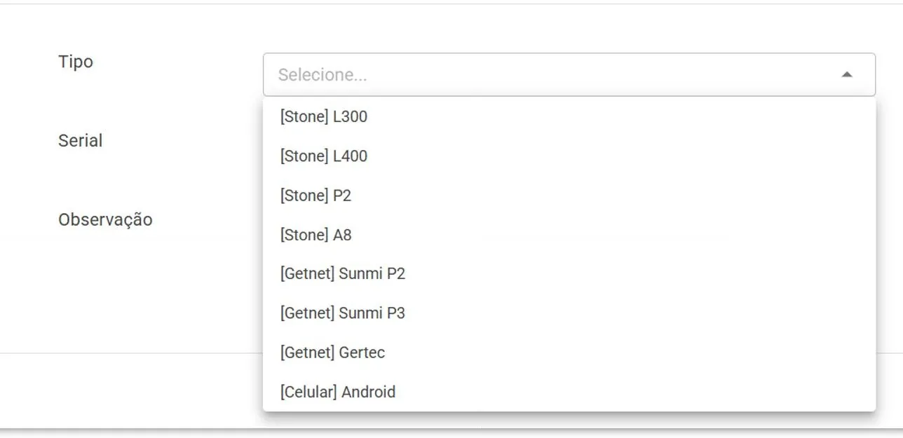Choose the [Stone] L300 option
The width and height of the screenshot is (903, 438).
(569, 116)
